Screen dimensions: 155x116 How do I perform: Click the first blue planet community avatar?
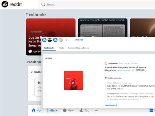(x=44, y=40)
